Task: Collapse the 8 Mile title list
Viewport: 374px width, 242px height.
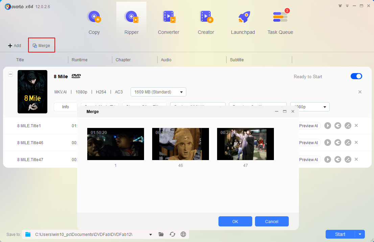Action: 10,74
